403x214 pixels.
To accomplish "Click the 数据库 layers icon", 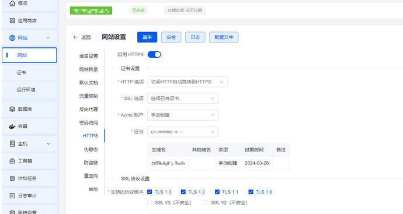I will coord(12,109).
